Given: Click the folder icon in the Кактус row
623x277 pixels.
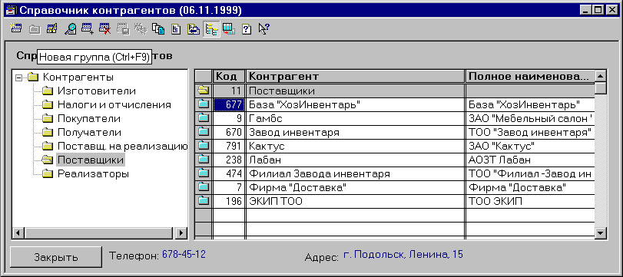Looking at the screenshot, I should pyautogui.click(x=204, y=146).
